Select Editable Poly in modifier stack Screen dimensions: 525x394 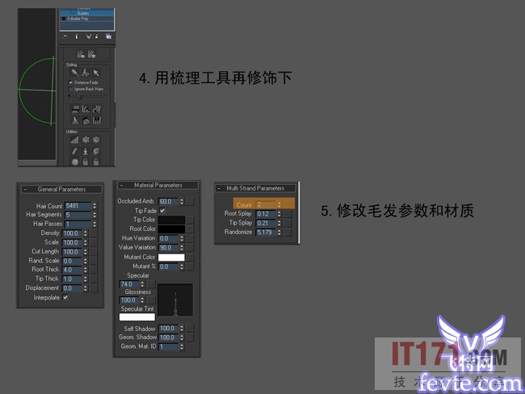tap(82, 19)
